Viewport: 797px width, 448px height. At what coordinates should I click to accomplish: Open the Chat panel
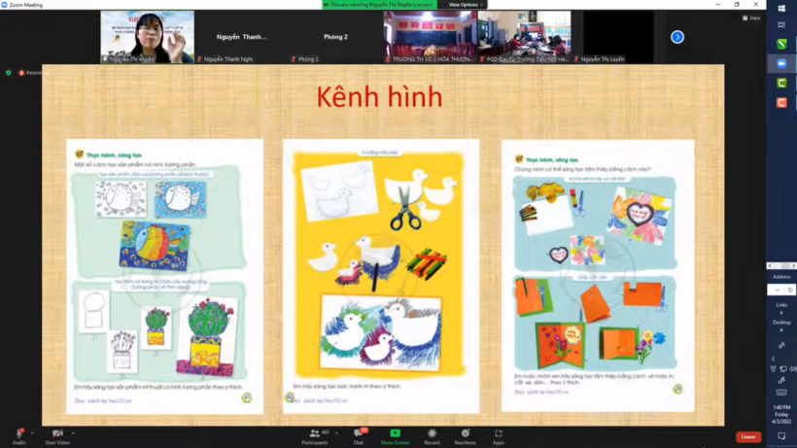358,433
